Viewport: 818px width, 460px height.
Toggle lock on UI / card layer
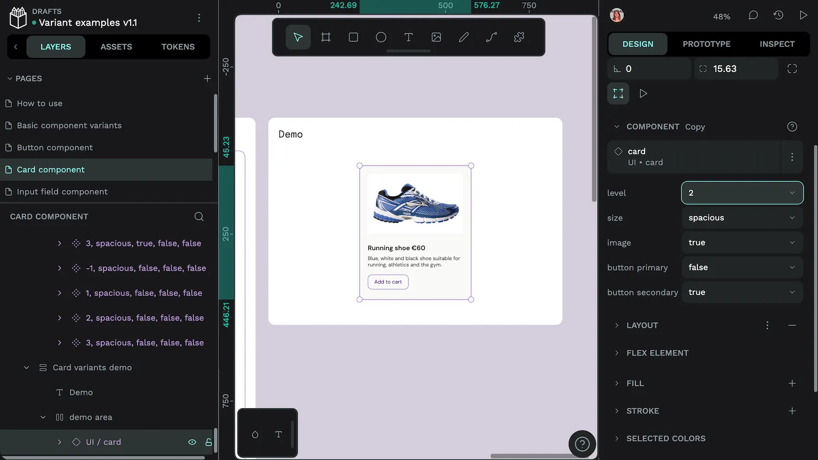point(209,442)
